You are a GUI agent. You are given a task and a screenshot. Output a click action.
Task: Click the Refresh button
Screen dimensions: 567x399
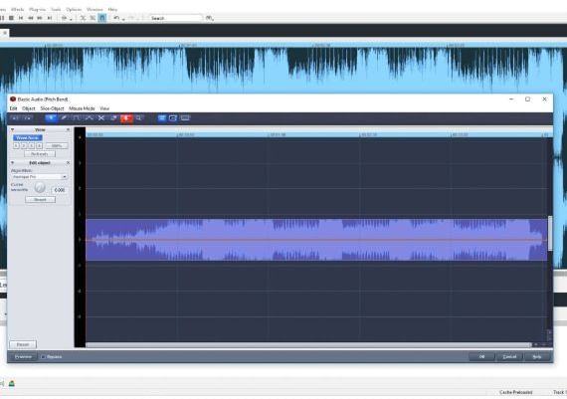coord(40,154)
